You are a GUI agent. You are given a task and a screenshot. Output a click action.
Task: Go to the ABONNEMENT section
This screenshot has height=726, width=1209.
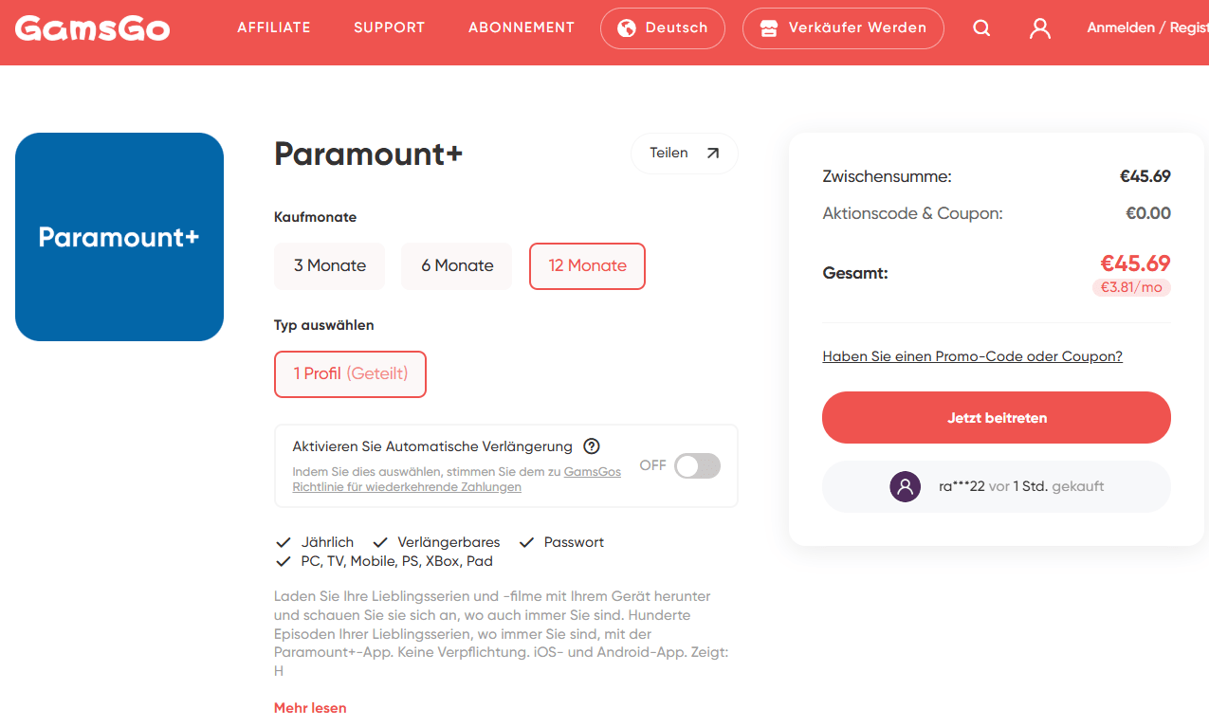[522, 27]
